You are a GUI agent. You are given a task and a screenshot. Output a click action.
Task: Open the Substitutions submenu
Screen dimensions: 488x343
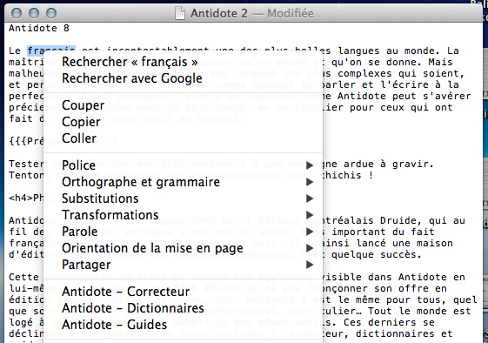[183, 198]
